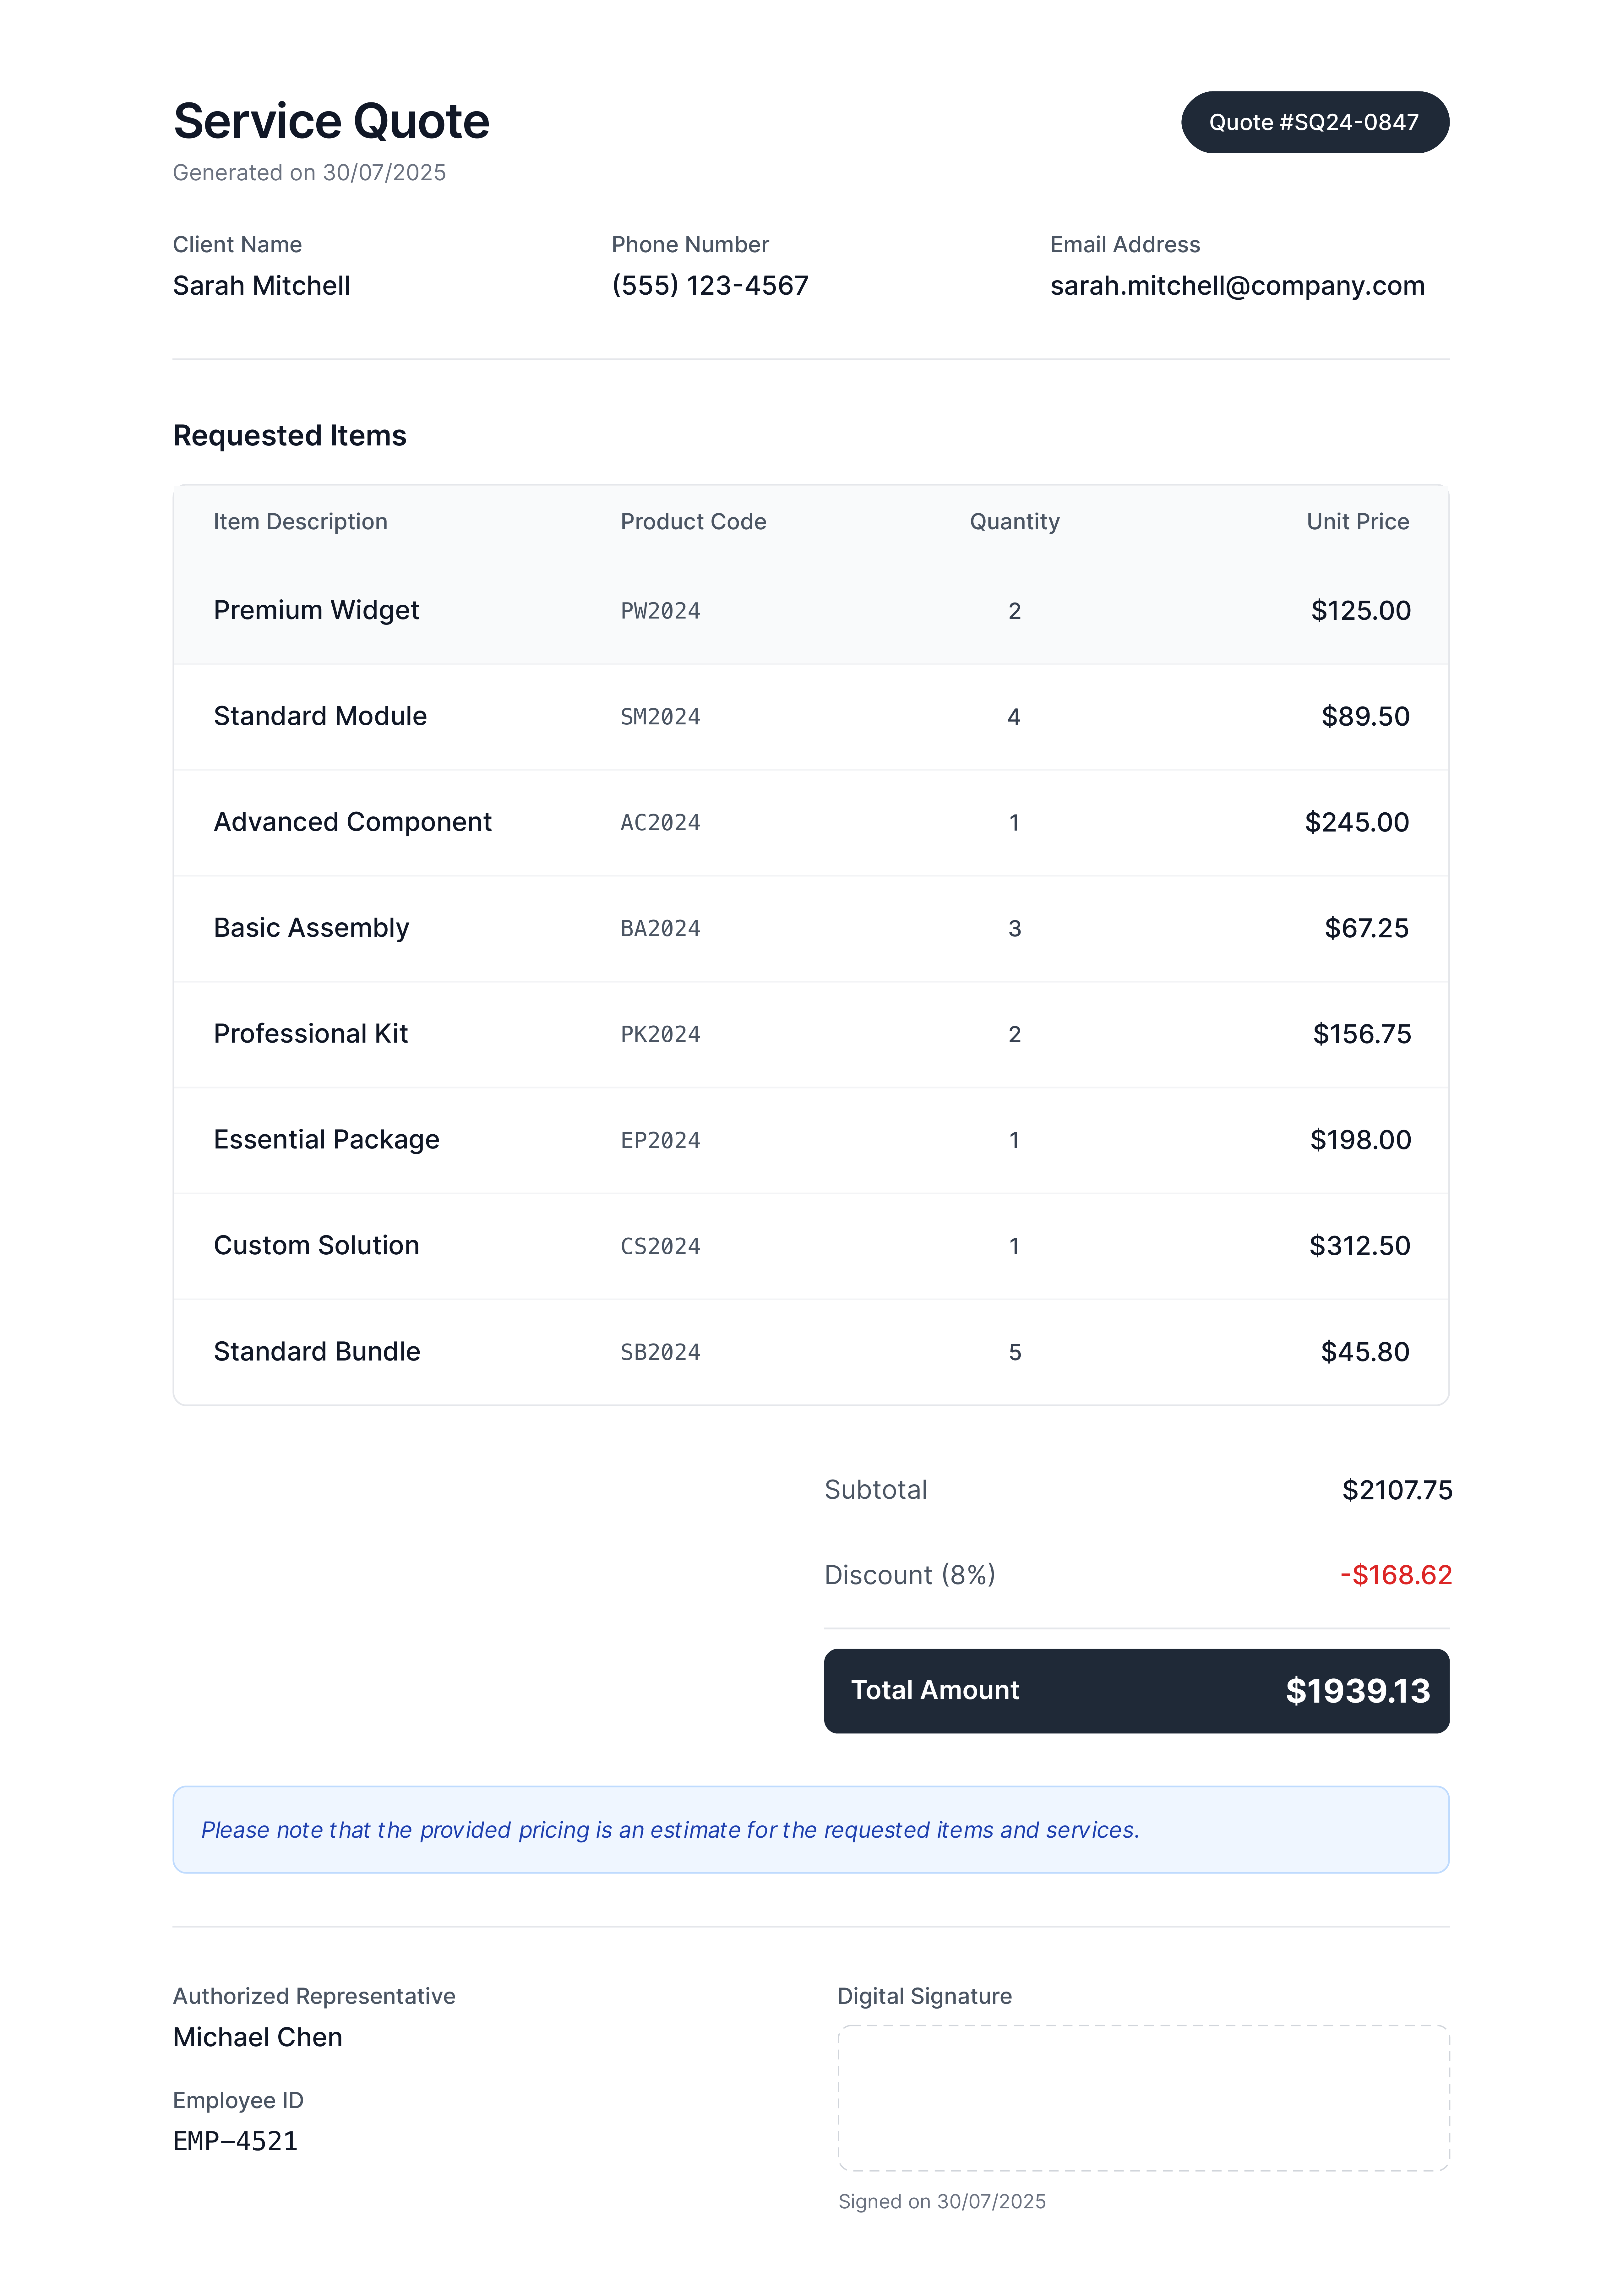Click the phone number (555) 123-4567

(x=709, y=286)
